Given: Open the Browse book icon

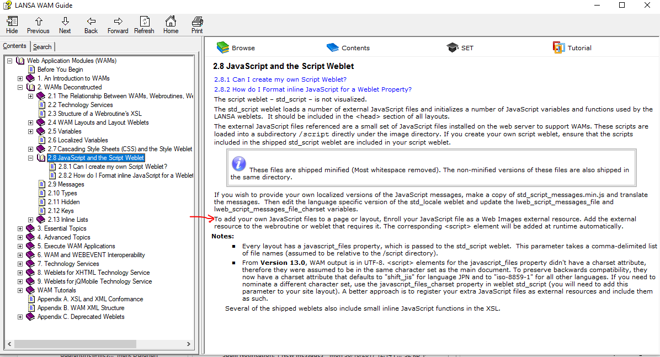Looking at the screenshot, I should click(x=222, y=47).
